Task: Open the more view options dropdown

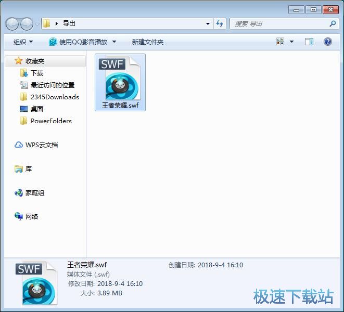Action: [292, 42]
